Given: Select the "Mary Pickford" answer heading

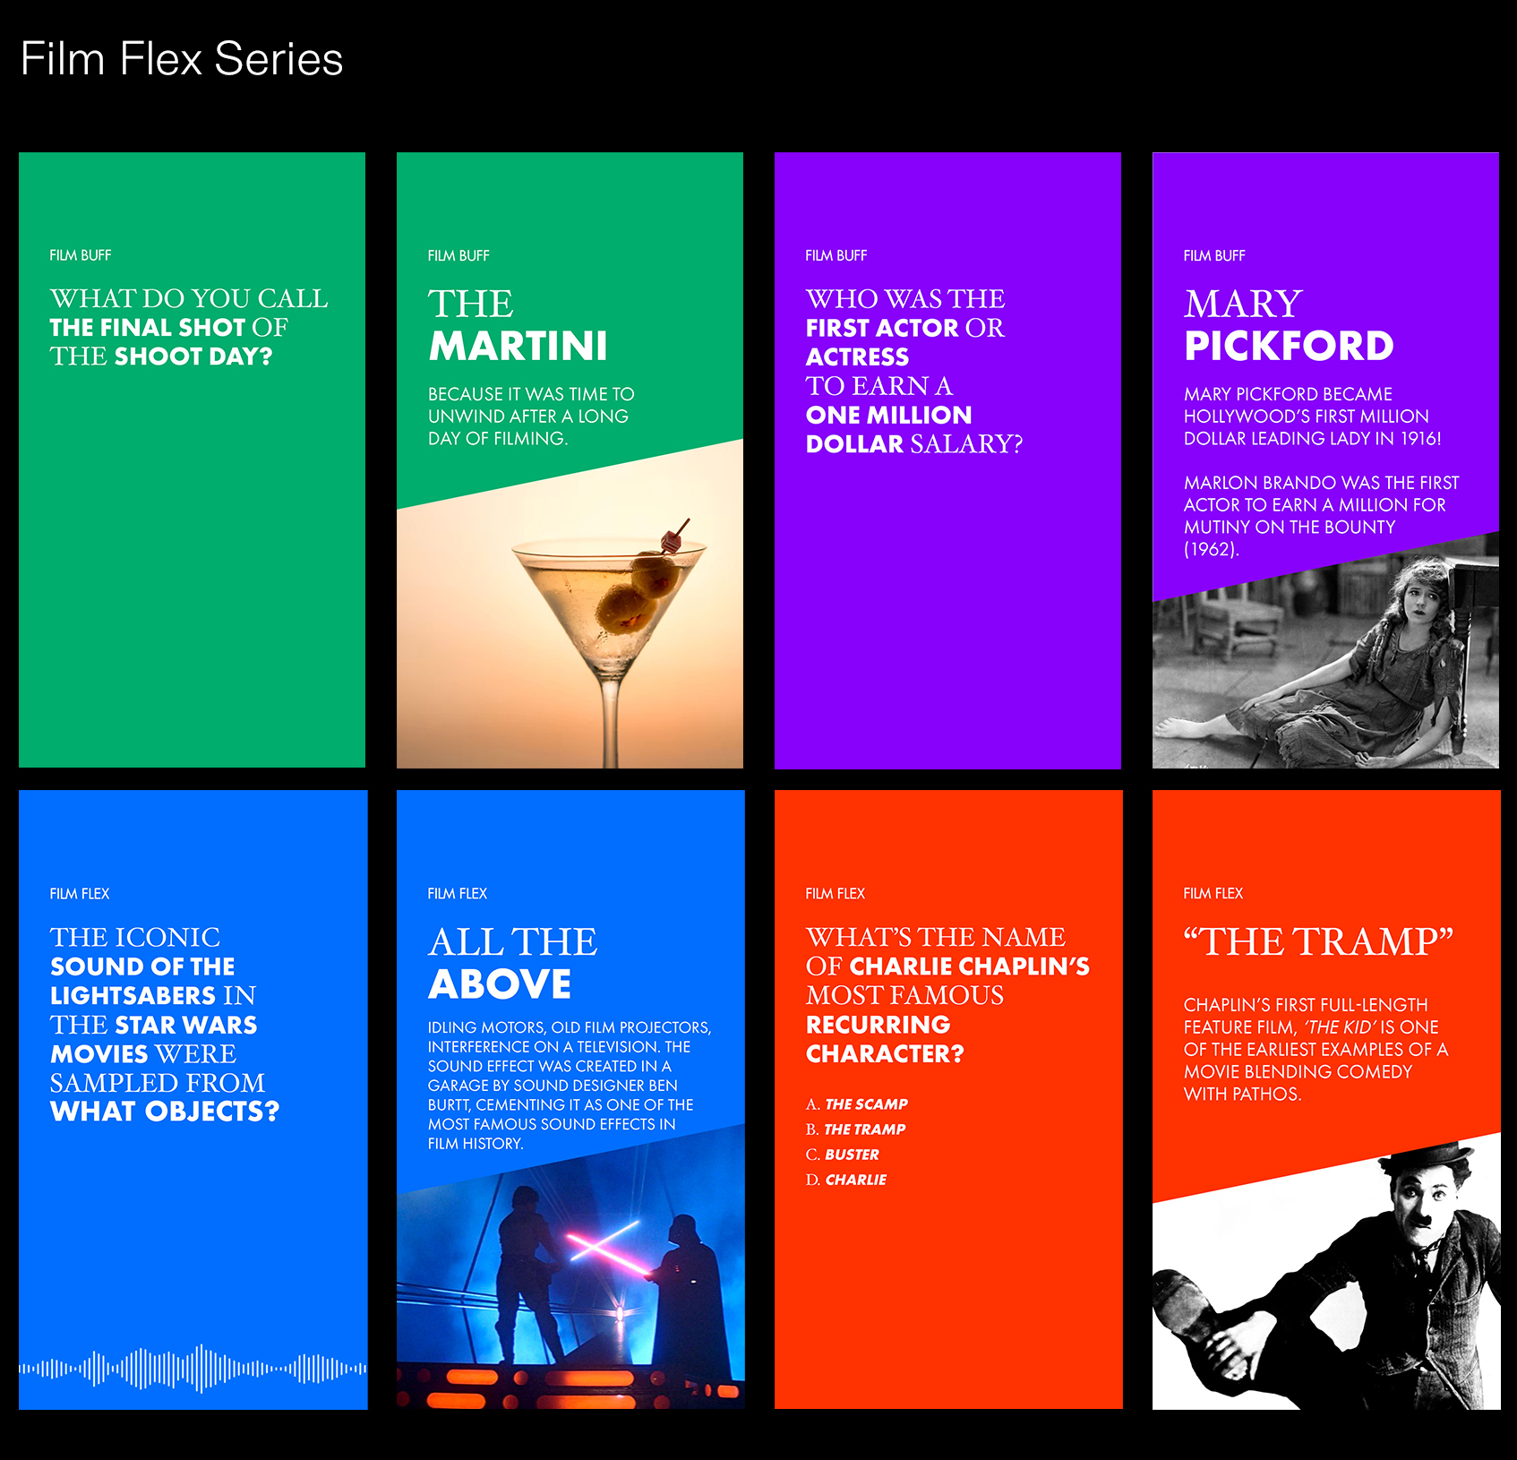Looking at the screenshot, I should coord(1289,325).
